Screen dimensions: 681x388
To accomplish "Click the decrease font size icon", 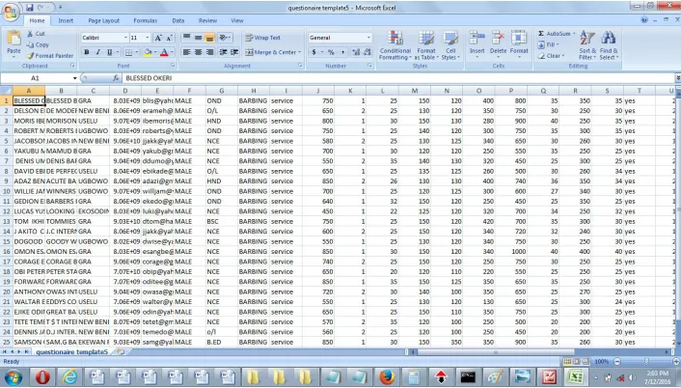I will (x=170, y=38).
